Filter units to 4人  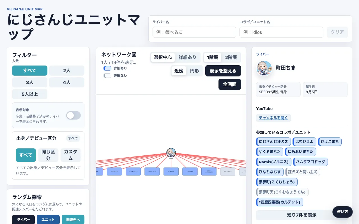(67, 82)
